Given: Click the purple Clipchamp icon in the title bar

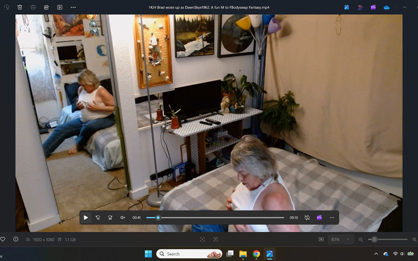Looking at the screenshot, I should coord(373,8).
